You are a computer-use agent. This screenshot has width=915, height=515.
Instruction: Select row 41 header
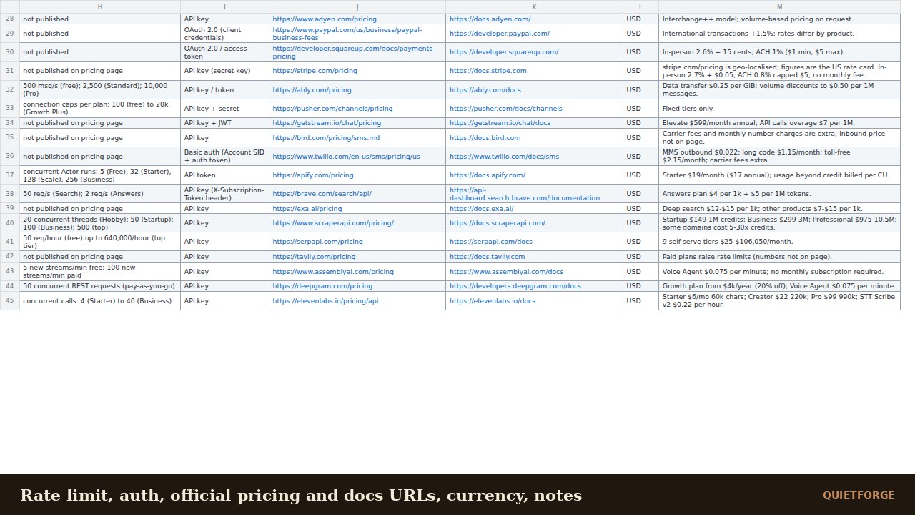(9, 242)
